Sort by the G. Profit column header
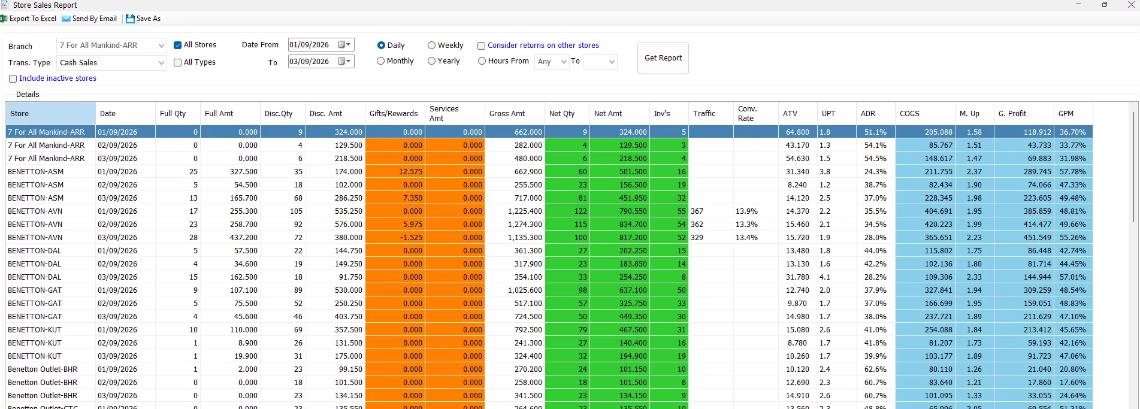Image resolution: width=1140 pixels, height=409 pixels. click(1024, 114)
